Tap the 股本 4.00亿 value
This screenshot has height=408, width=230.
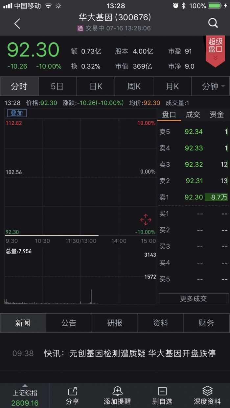click(x=134, y=51)
